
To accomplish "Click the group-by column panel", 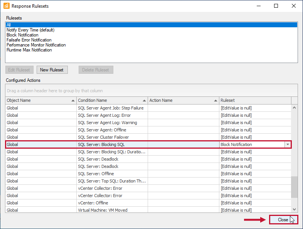I will [151, 91].
